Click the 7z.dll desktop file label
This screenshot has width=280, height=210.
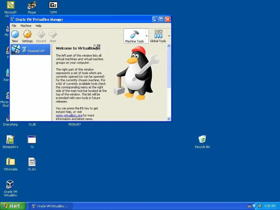pyautogui.click(x=32, y=124)
